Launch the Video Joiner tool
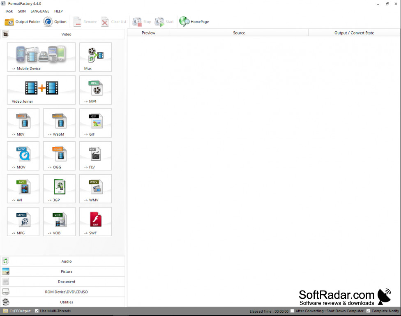Viewport: 401px width, 316px height. point(41,90)
